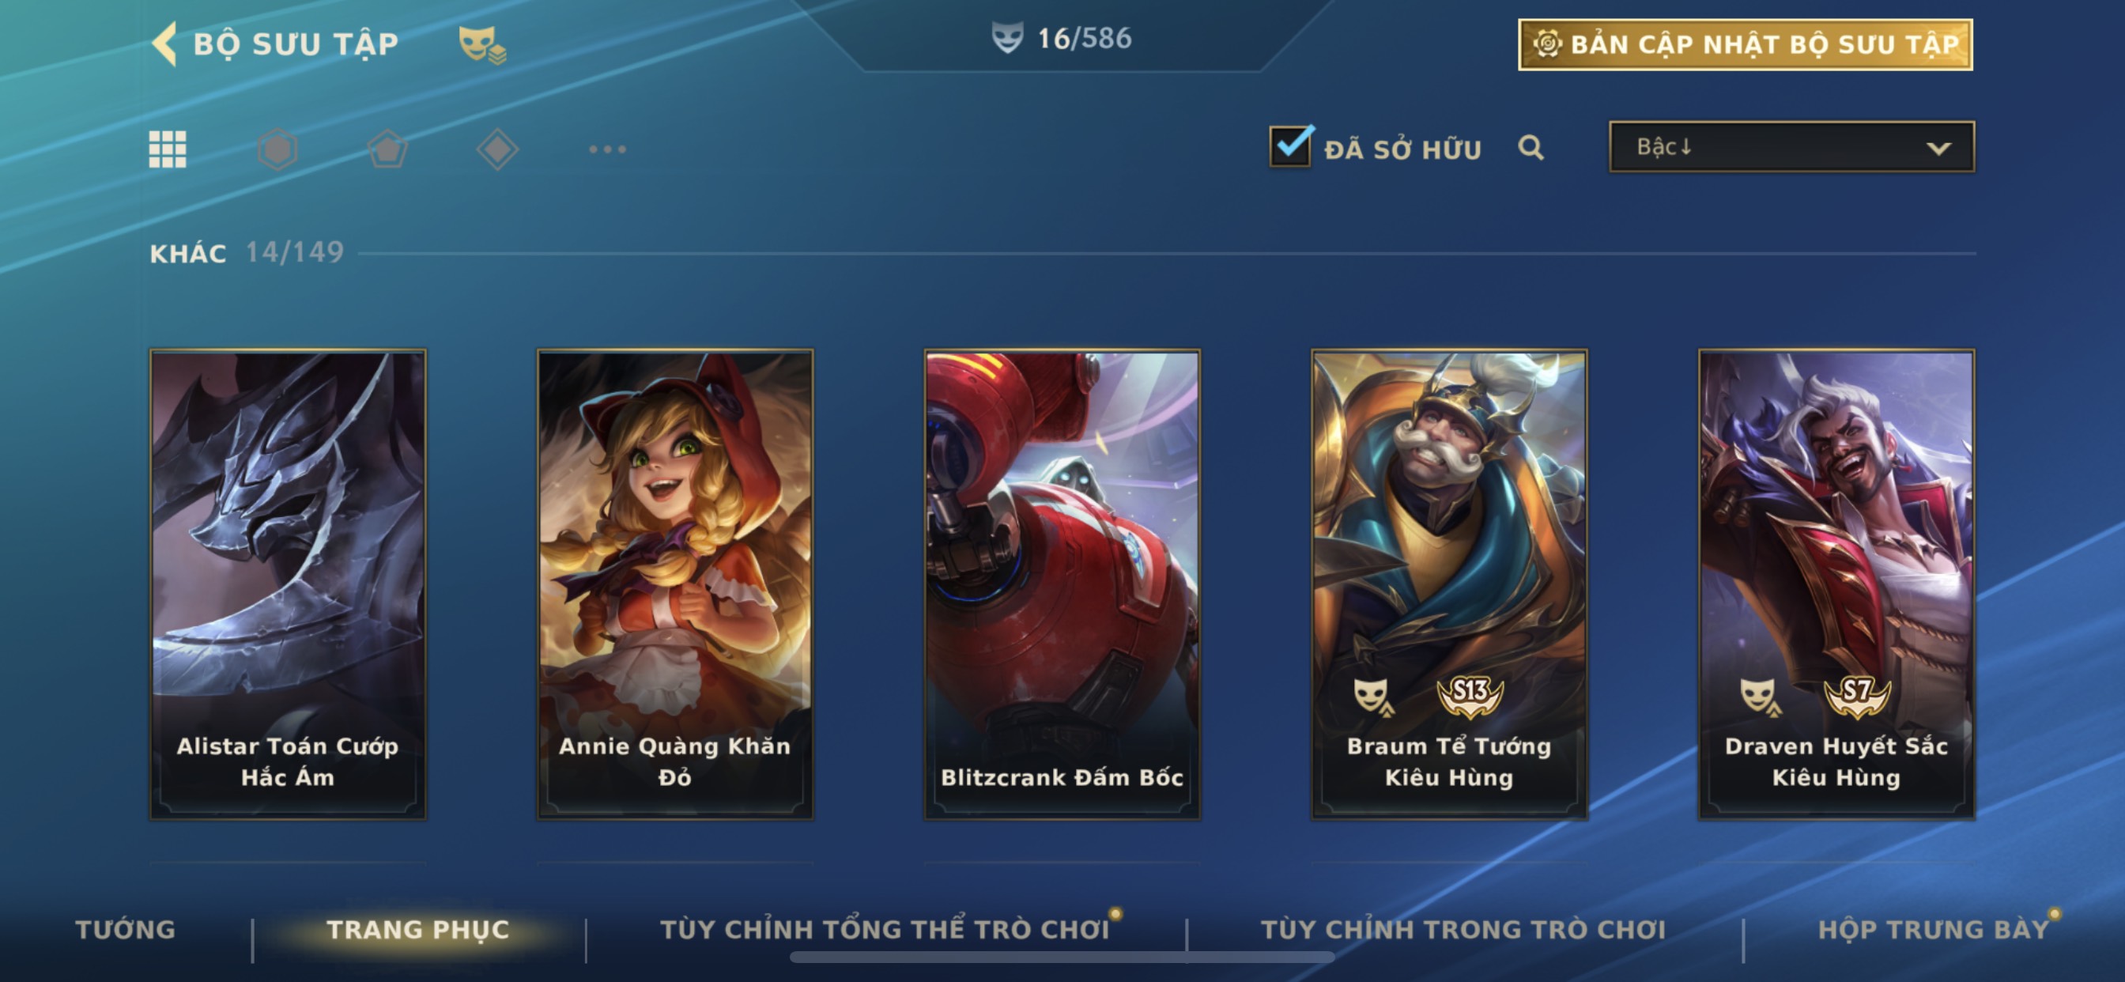Image resolution: width=2125 pixels, height=982 pixels.
Task: Click the S7 ranked badge on Draven
Action: pyautogui.click(x=1857, y=695)
